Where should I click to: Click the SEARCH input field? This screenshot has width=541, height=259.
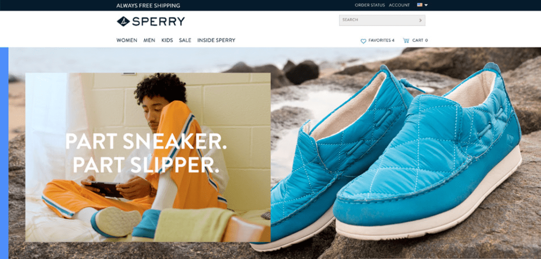382,21
